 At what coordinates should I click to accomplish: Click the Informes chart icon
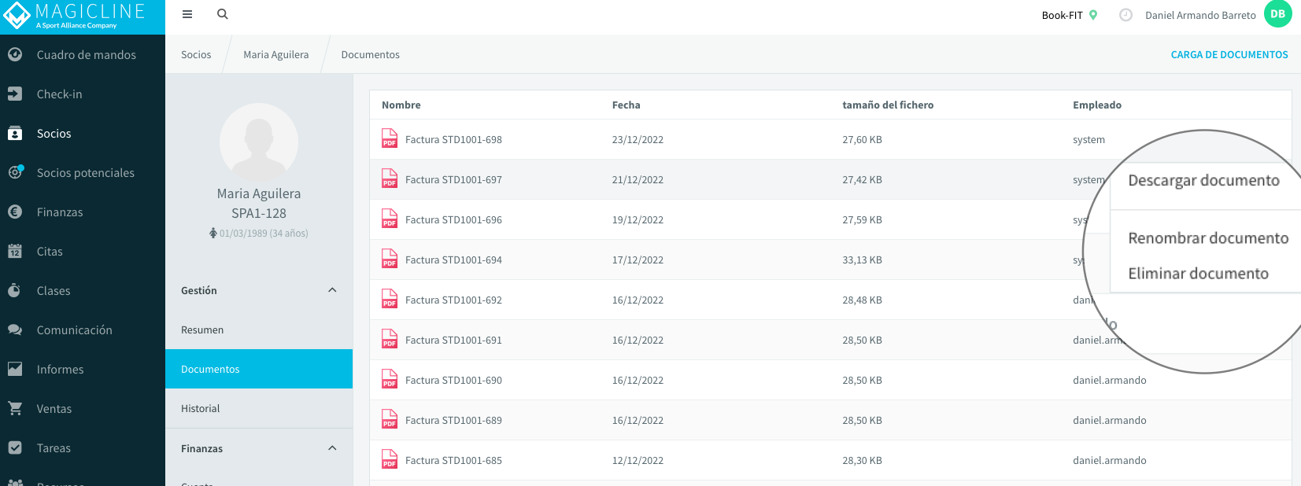[x=15, y=369]
